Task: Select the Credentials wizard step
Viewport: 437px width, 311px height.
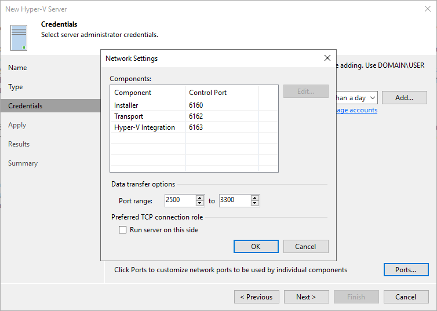Action: click(x=50, y=106)
